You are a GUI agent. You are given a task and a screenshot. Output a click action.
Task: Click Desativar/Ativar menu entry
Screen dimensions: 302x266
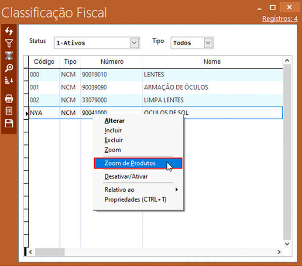[126, 177]
